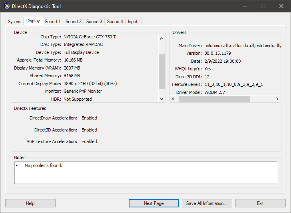Click Save All Information button
291x213 pixels.
pyautogui.click(x=207, y=203)
